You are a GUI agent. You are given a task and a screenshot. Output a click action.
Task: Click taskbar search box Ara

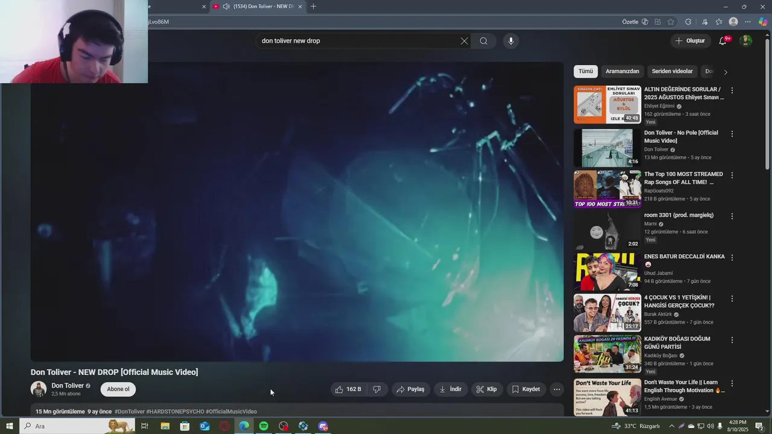pyautogui.click(x=77, y=426)
